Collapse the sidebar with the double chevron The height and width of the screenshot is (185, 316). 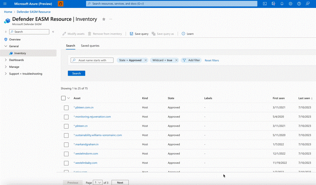click(x=53, y=32)
